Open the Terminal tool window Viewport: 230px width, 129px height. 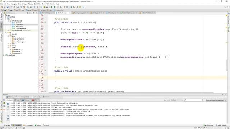pyautogui.click(x=7, y=125)
